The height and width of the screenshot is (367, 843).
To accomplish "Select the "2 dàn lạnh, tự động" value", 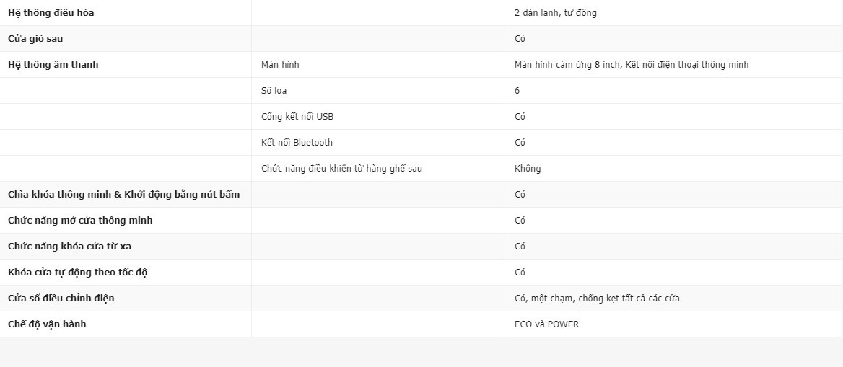I will coord(555,13).
